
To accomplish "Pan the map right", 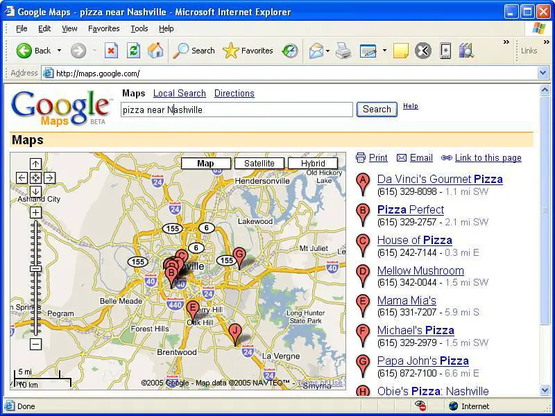I will (49, 177).
